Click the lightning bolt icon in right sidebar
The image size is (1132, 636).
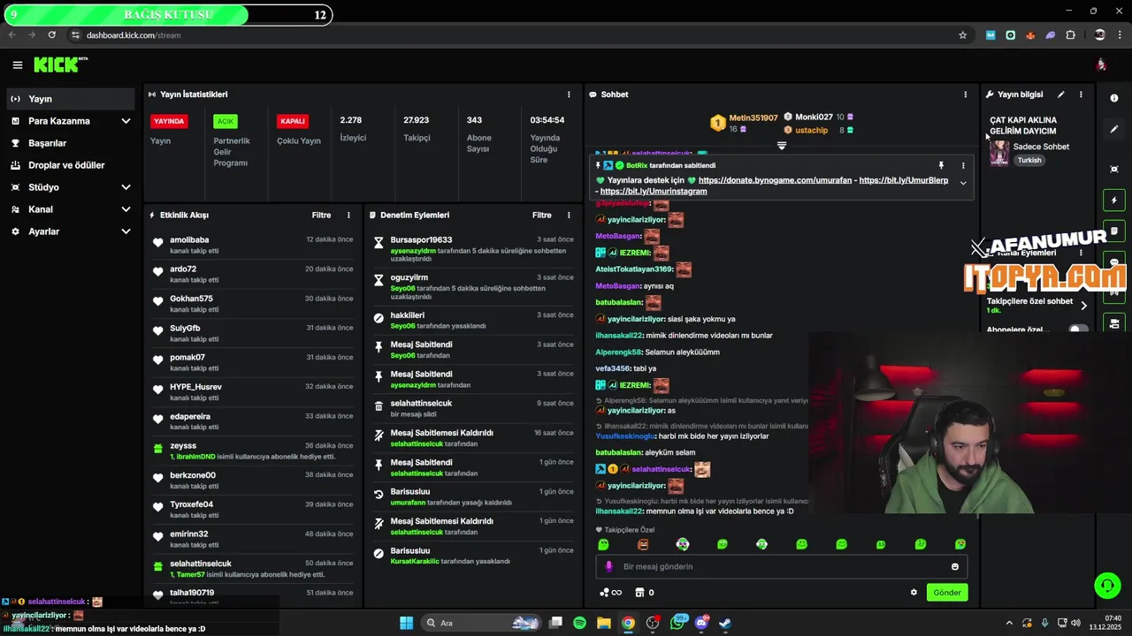point(1114,201)
